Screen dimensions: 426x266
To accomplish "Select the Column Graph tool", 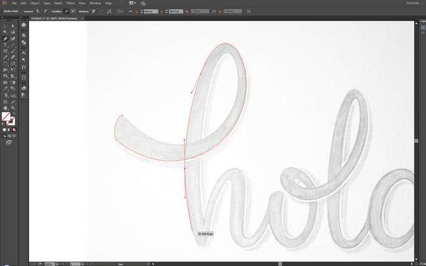I will tap(13, 96).
